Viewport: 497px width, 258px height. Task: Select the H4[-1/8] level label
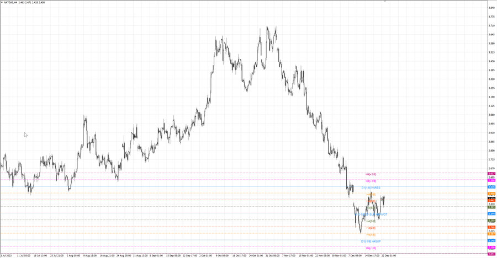pyautogui.click(x=371, y=248)
